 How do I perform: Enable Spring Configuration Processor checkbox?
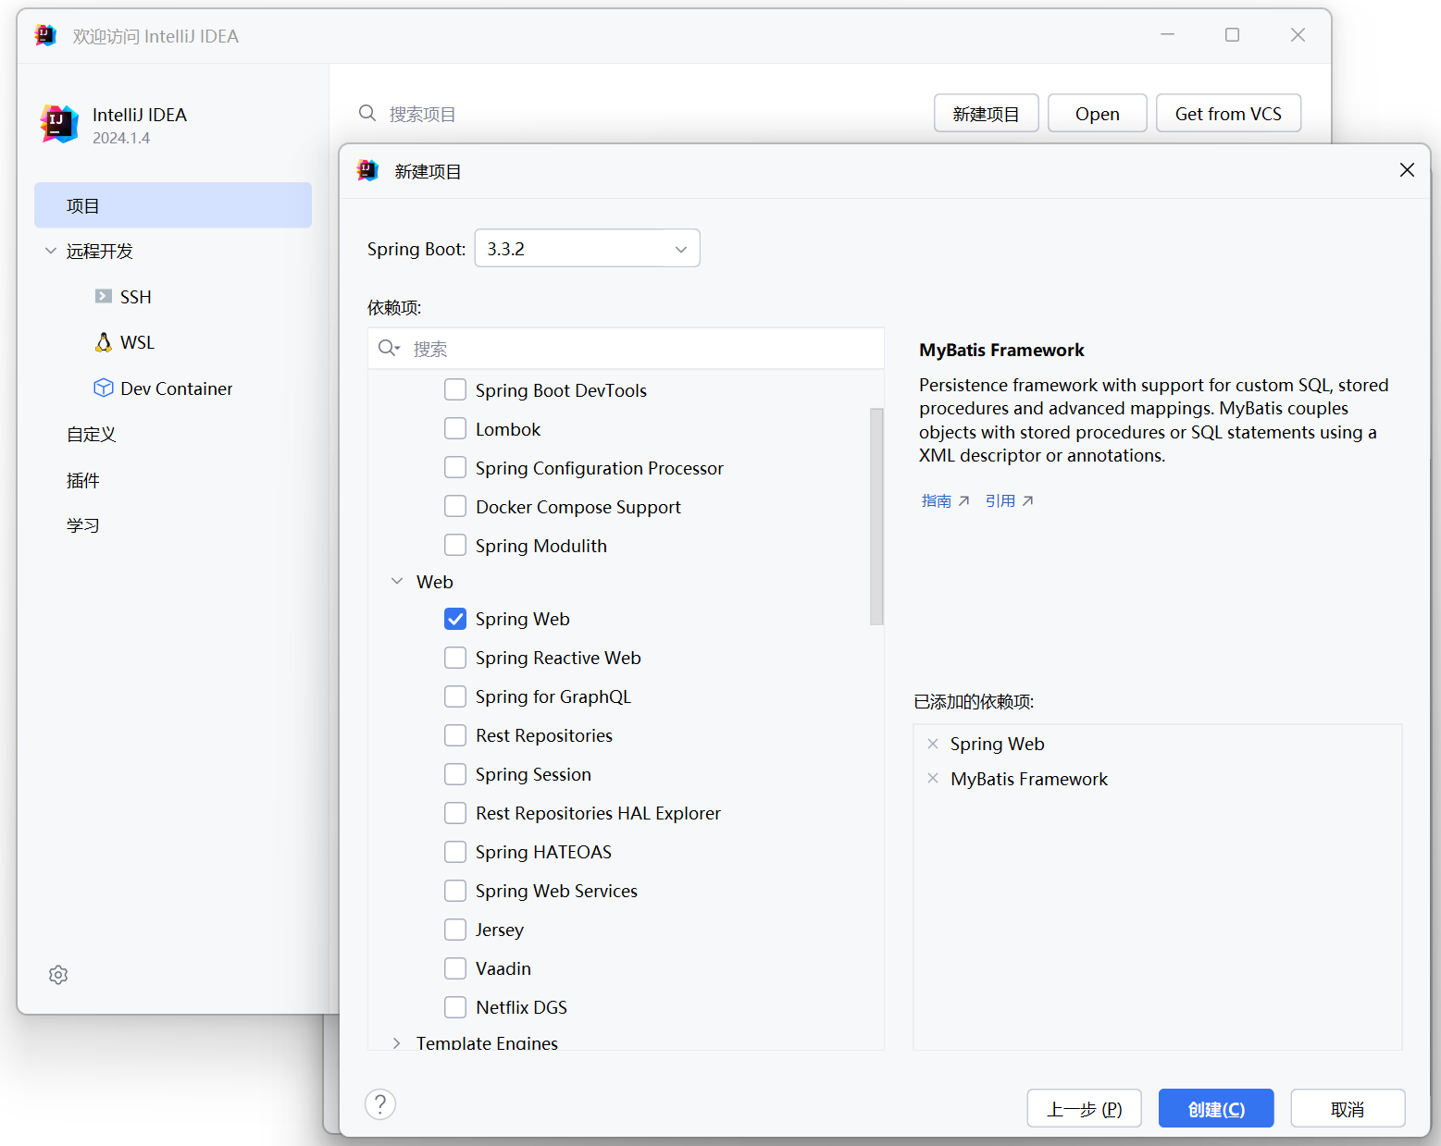(455, 467)
